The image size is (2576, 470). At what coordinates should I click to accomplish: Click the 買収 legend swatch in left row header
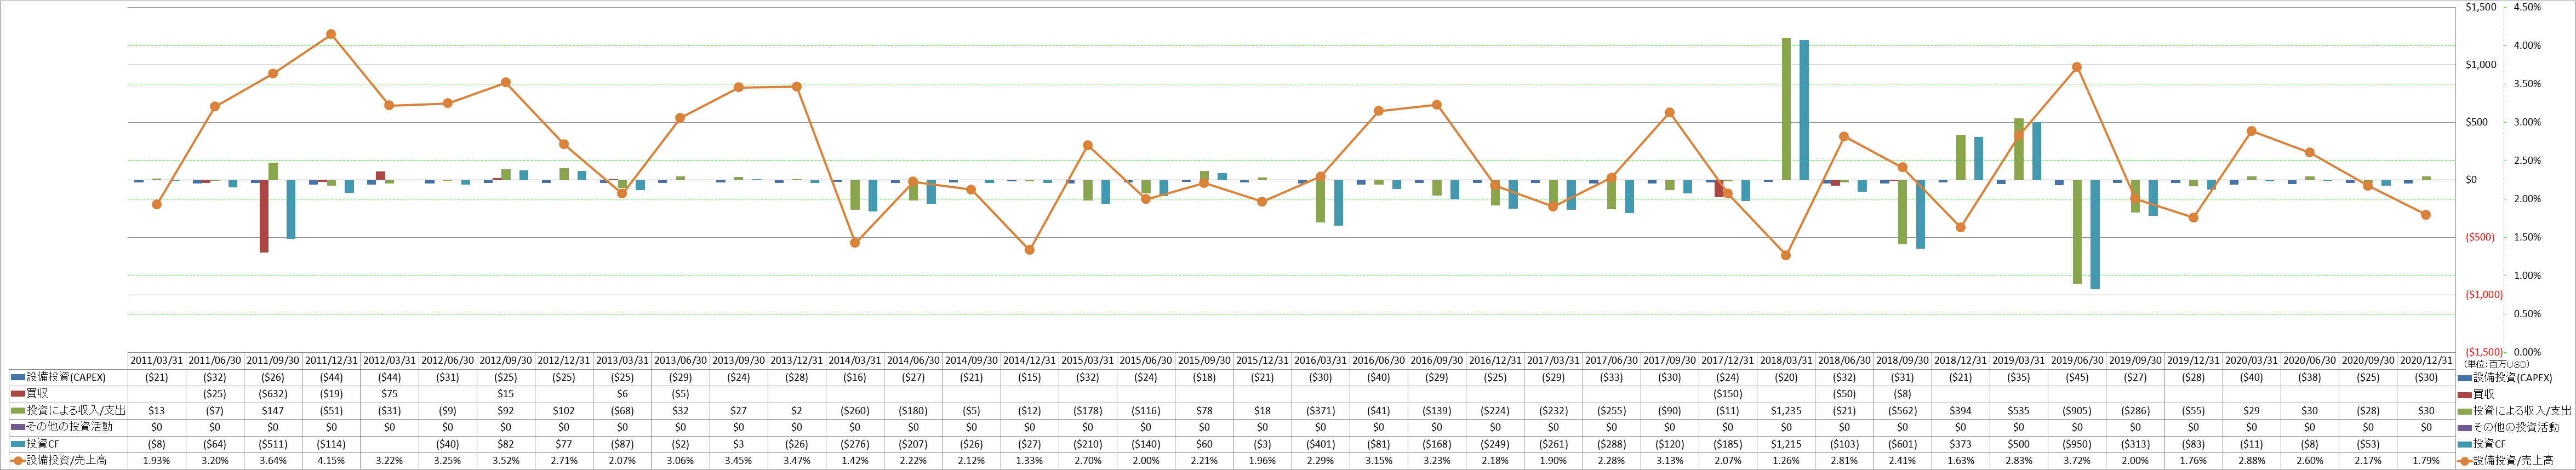coord(17,394)
